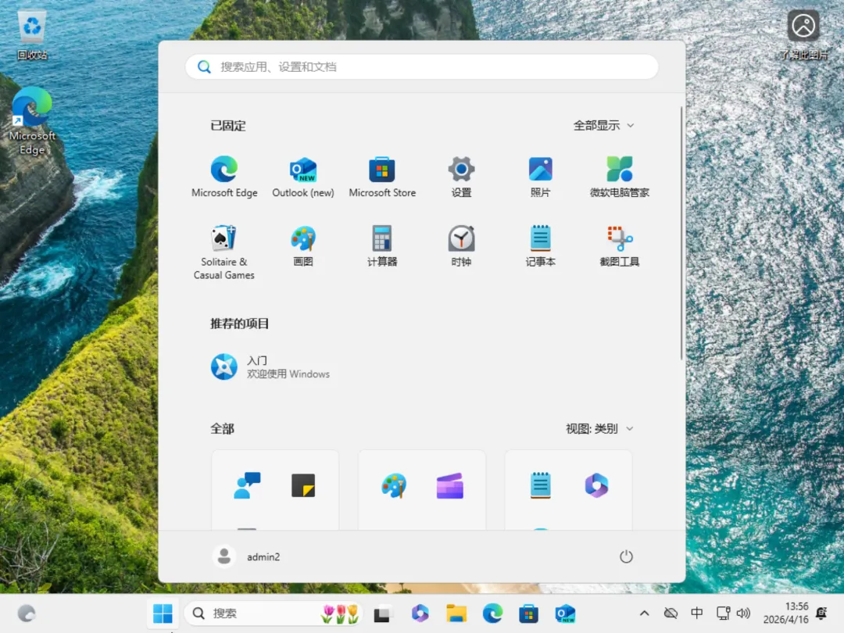Open 时钟 clock app
Screen dimensions: 844x633
461,246
